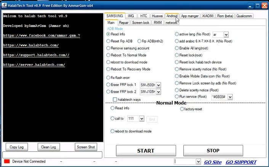Open the halabtech.com website link in log
The height and width of the screenshot is (167, 269).
click(x=30, y=45)
